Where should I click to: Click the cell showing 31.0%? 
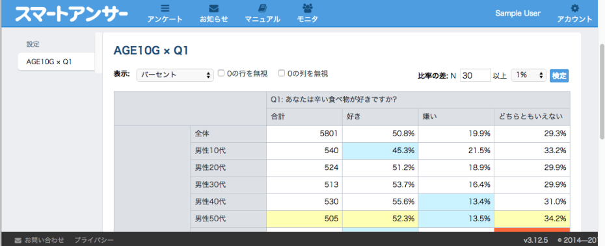tap(532, 201)
